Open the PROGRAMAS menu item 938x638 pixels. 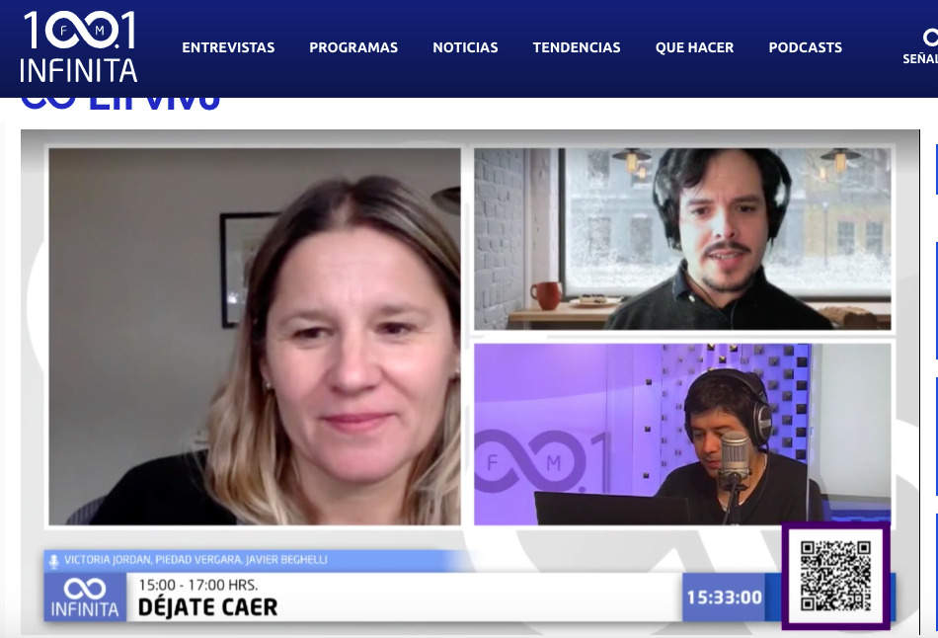click(x=353, y=47)
